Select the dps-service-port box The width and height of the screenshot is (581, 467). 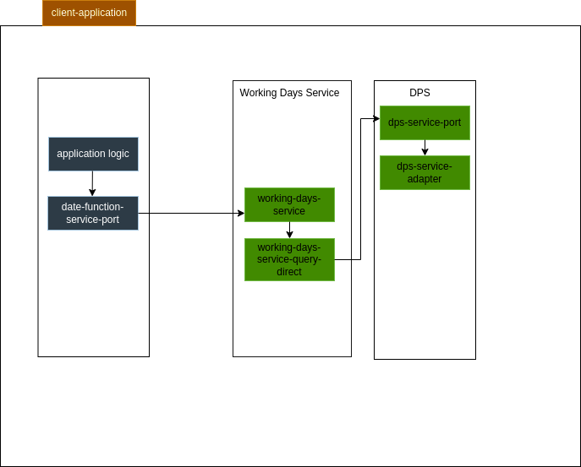click(x=425, y=122)
